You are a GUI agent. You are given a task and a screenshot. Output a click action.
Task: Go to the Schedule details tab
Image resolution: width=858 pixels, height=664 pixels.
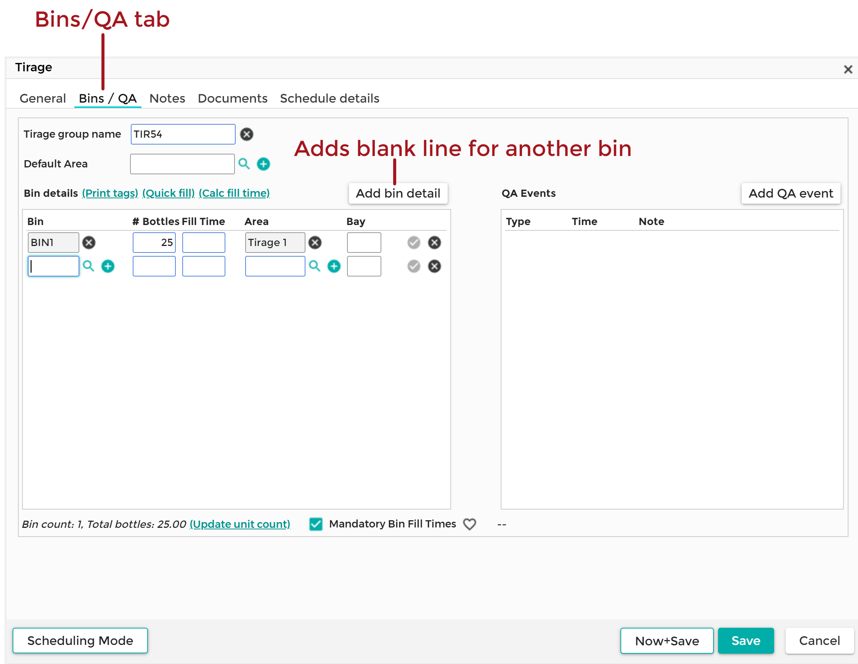point(329,98)
